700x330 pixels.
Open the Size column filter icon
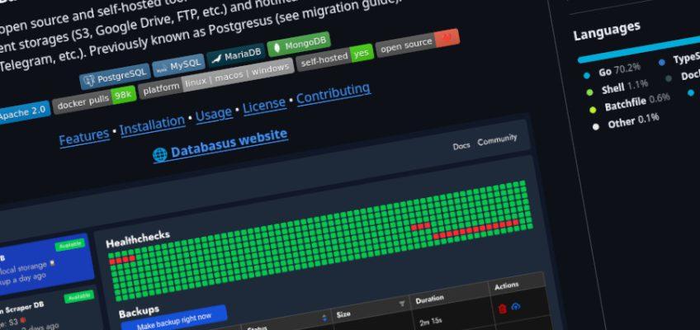coord(402,304)
